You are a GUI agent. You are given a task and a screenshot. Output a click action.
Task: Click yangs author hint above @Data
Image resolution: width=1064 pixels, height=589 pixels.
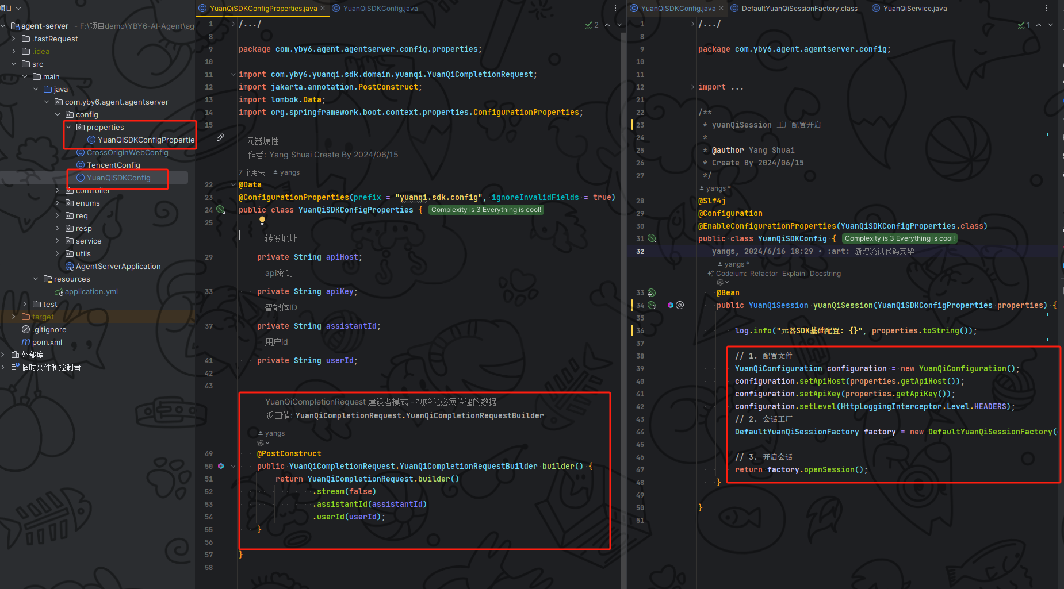pos(286,172)
